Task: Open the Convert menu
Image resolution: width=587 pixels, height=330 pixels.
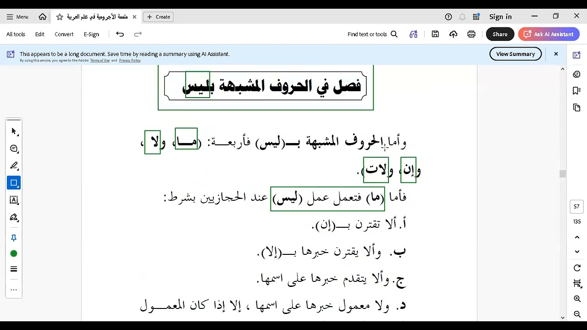Action: pyautogui.click(x=64, y=34)
